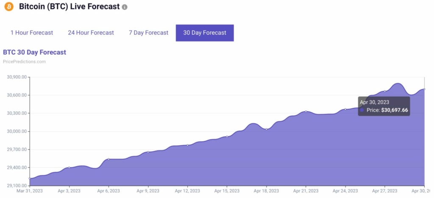Click the active 30 Day Forecast tab
The image size is (434, 198).
205,33
